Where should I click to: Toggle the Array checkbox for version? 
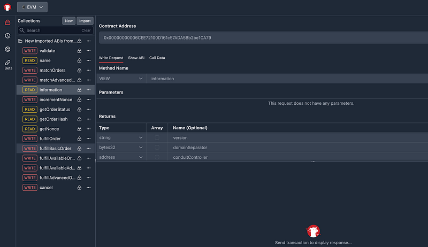click(x=157, y=138)
